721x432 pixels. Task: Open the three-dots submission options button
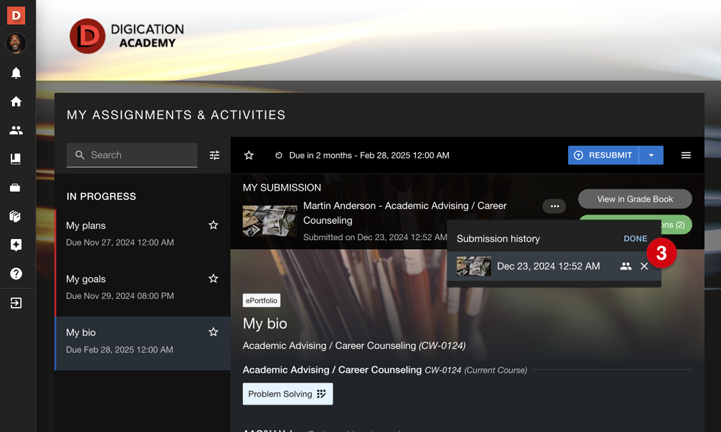click(554, 206)
